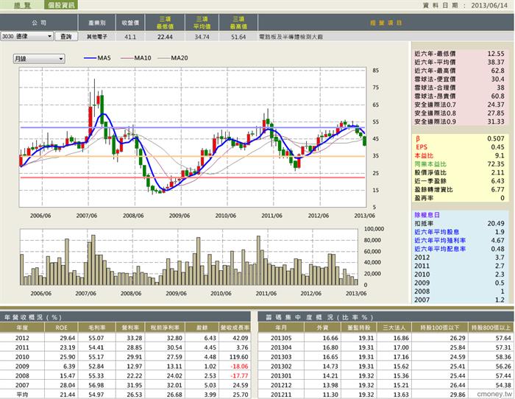Click the 平均 row label
The width and height of the screenshot is (515, 399).
22,394
